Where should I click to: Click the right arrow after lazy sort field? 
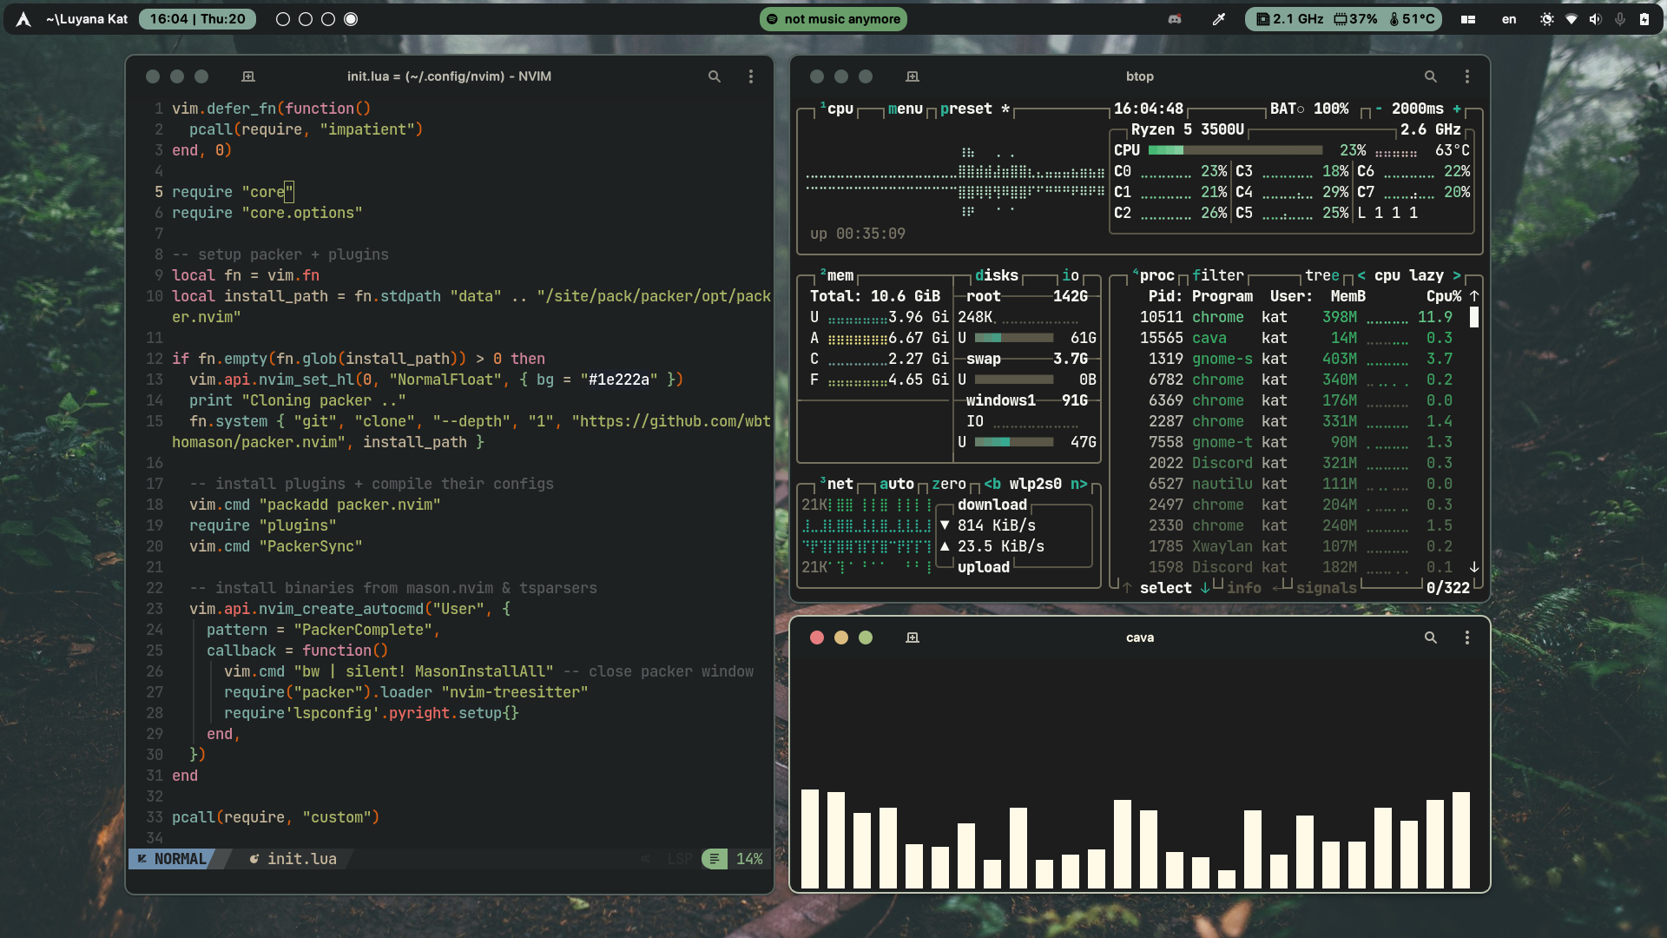[x=1457, y=275]
